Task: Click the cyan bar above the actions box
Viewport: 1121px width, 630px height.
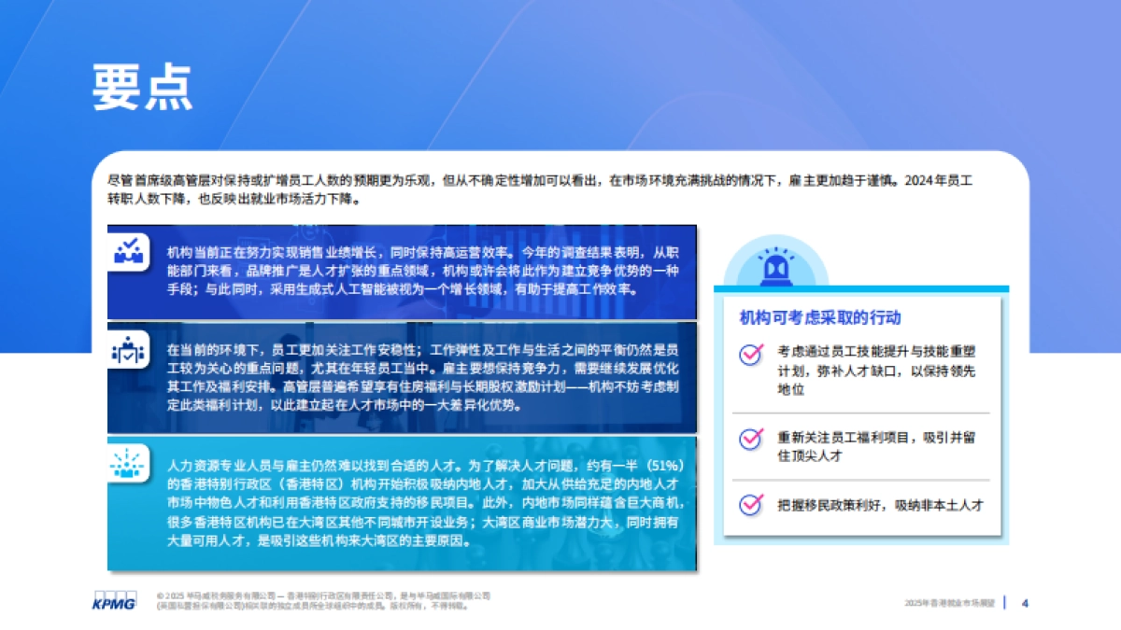Action: [x=861, y=290]
